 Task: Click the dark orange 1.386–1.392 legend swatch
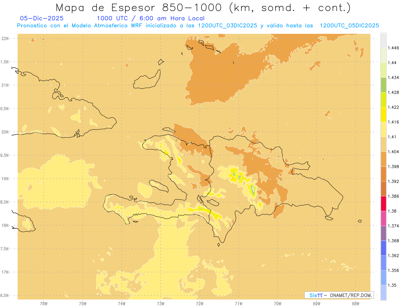pyautogui.click(x=383, y=189)
